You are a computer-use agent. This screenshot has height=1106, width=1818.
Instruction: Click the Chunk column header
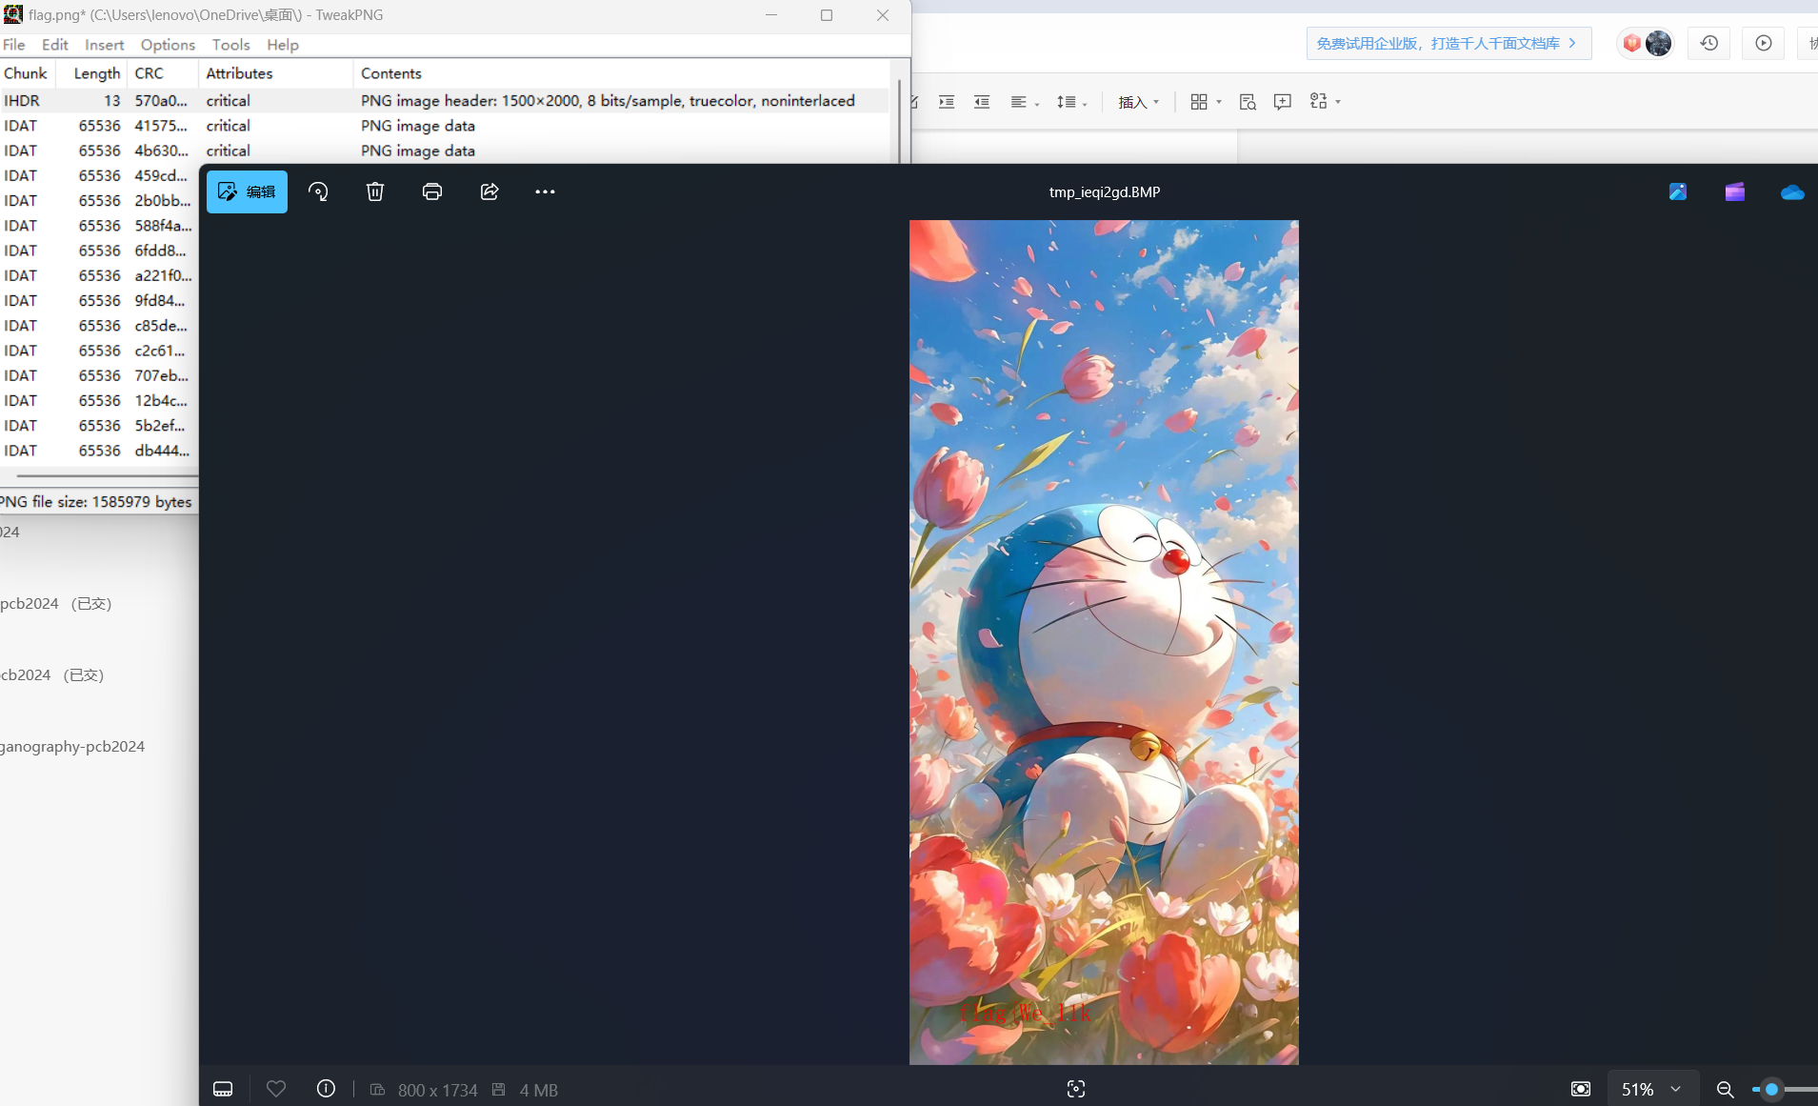27,73
